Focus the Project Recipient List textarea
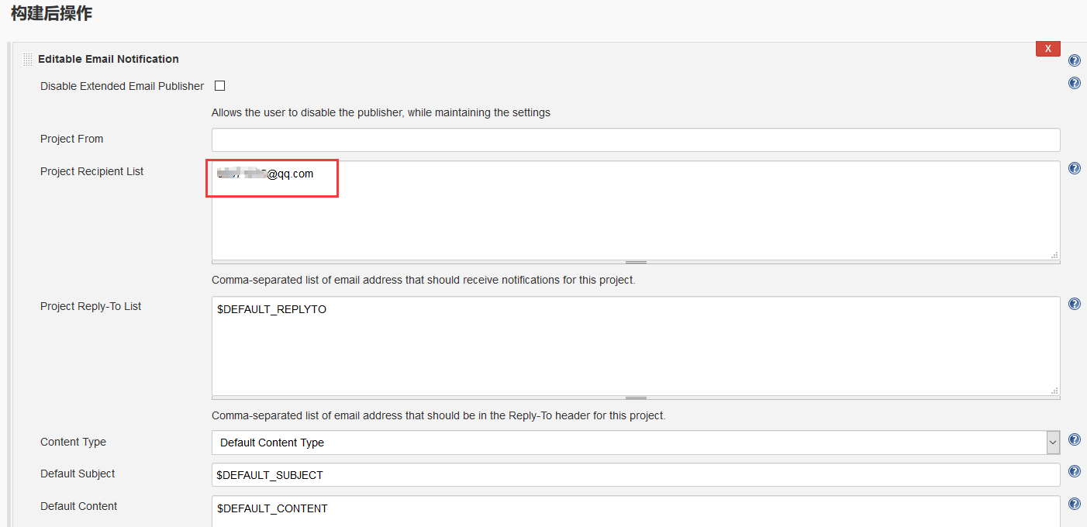The image size is (1087, 527). click(636, 217)
